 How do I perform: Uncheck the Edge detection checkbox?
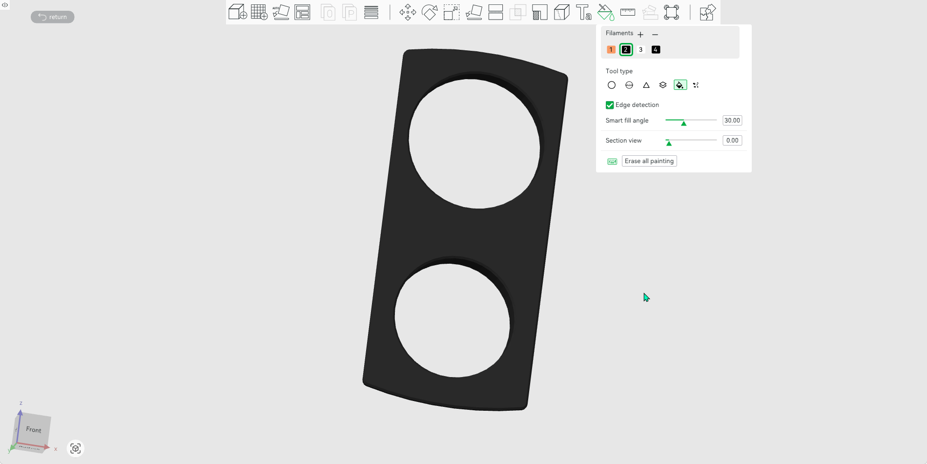click(610, 105)
